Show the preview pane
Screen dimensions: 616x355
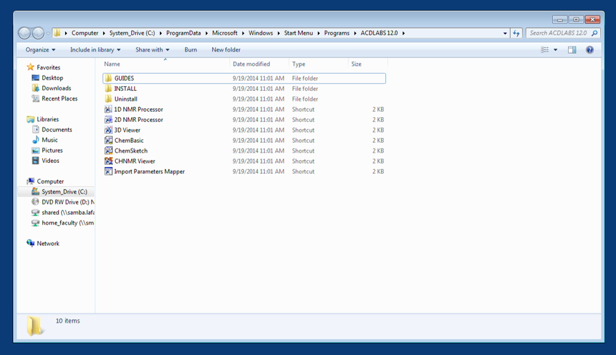point(572,50)
